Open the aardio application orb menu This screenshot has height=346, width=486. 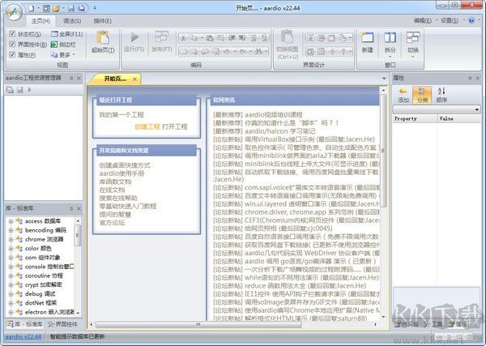[14, 13]
